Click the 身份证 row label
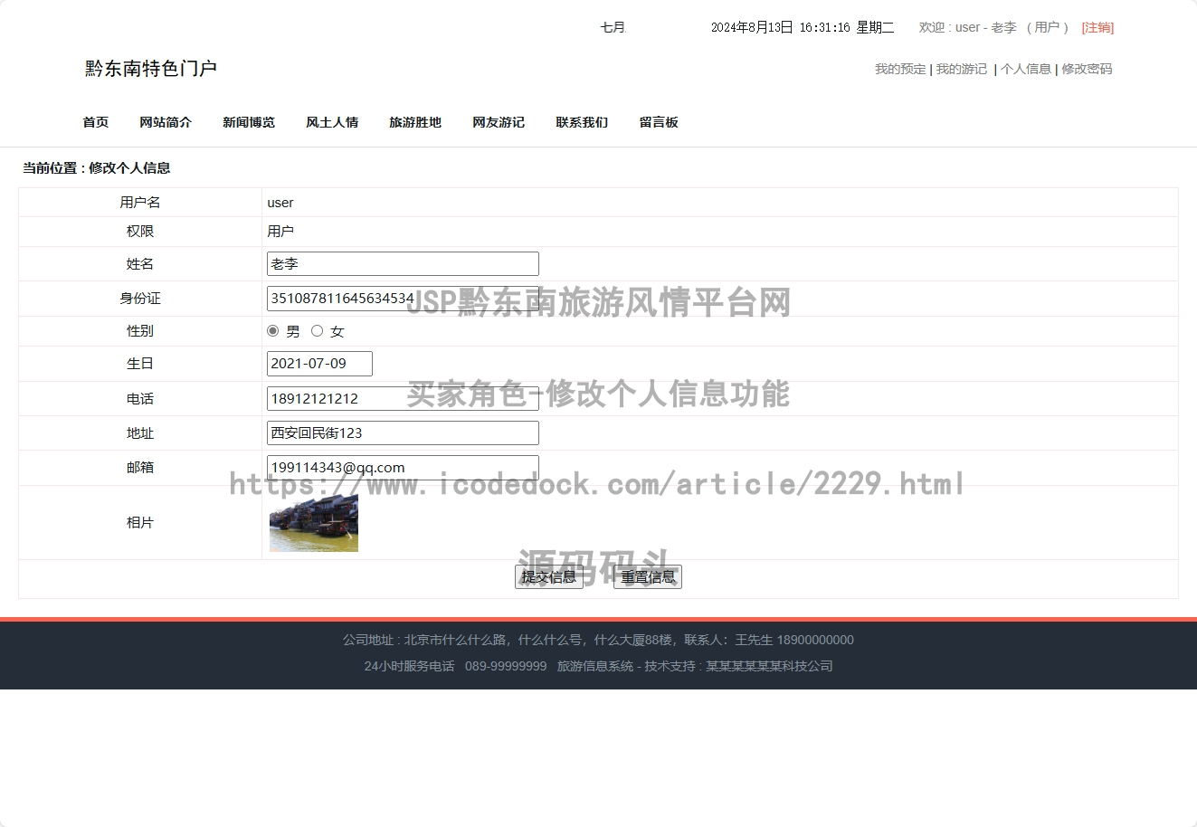This screenshot has height=827, width=1197. click(140, 299)
